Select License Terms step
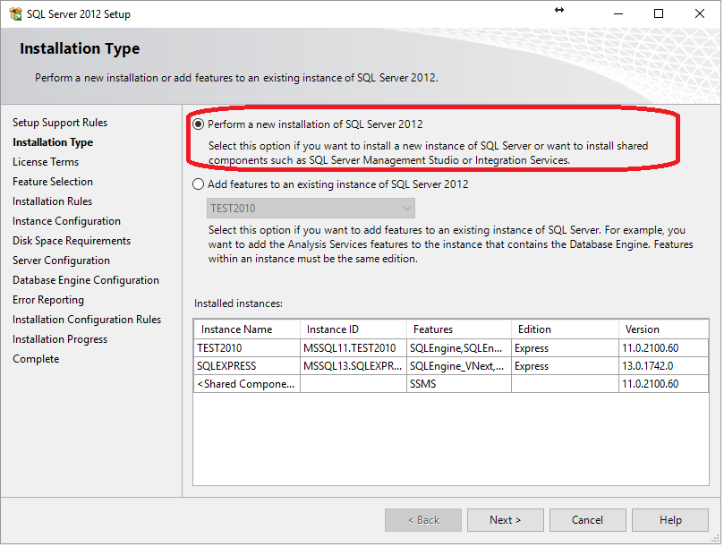The image size is (724, 547). (46, 162)
